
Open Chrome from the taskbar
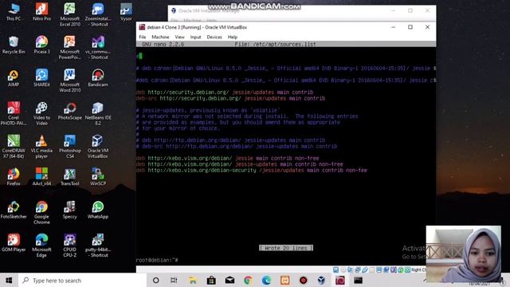[x=248, y=280]
